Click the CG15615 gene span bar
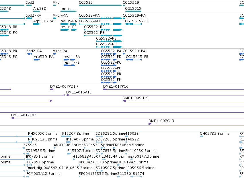Screen dimensions: 244x178 tap(133, 11)
